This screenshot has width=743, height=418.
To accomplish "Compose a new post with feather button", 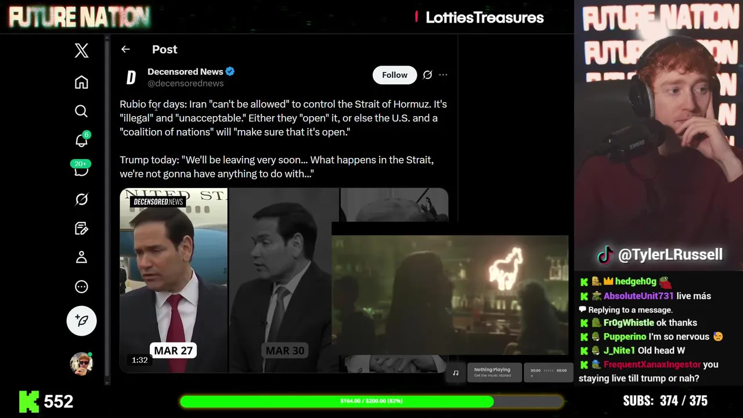I will pyautogui.click(x=81, y=320).
